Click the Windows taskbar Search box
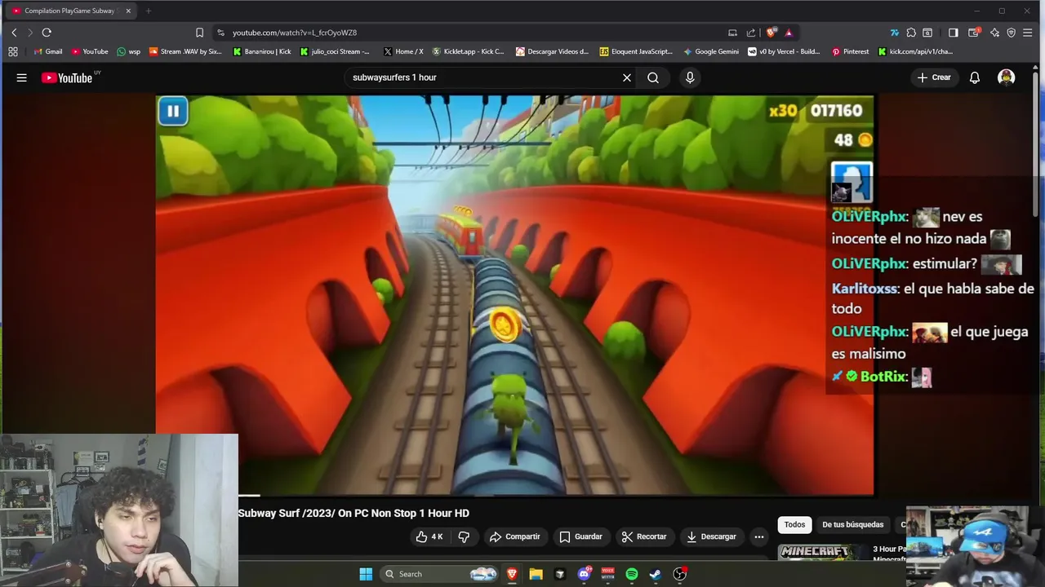Screen dimensions: 1045x587 coord(441,574)
